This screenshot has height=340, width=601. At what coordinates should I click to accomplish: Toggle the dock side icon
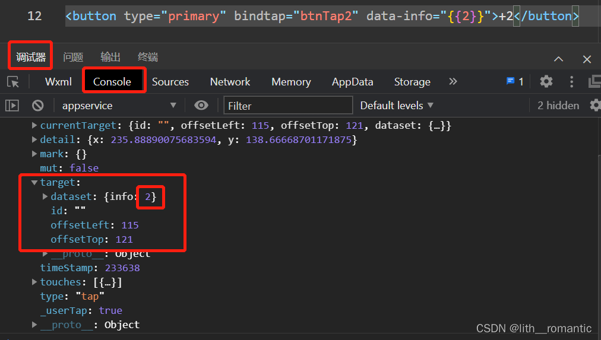coord(594,81)
